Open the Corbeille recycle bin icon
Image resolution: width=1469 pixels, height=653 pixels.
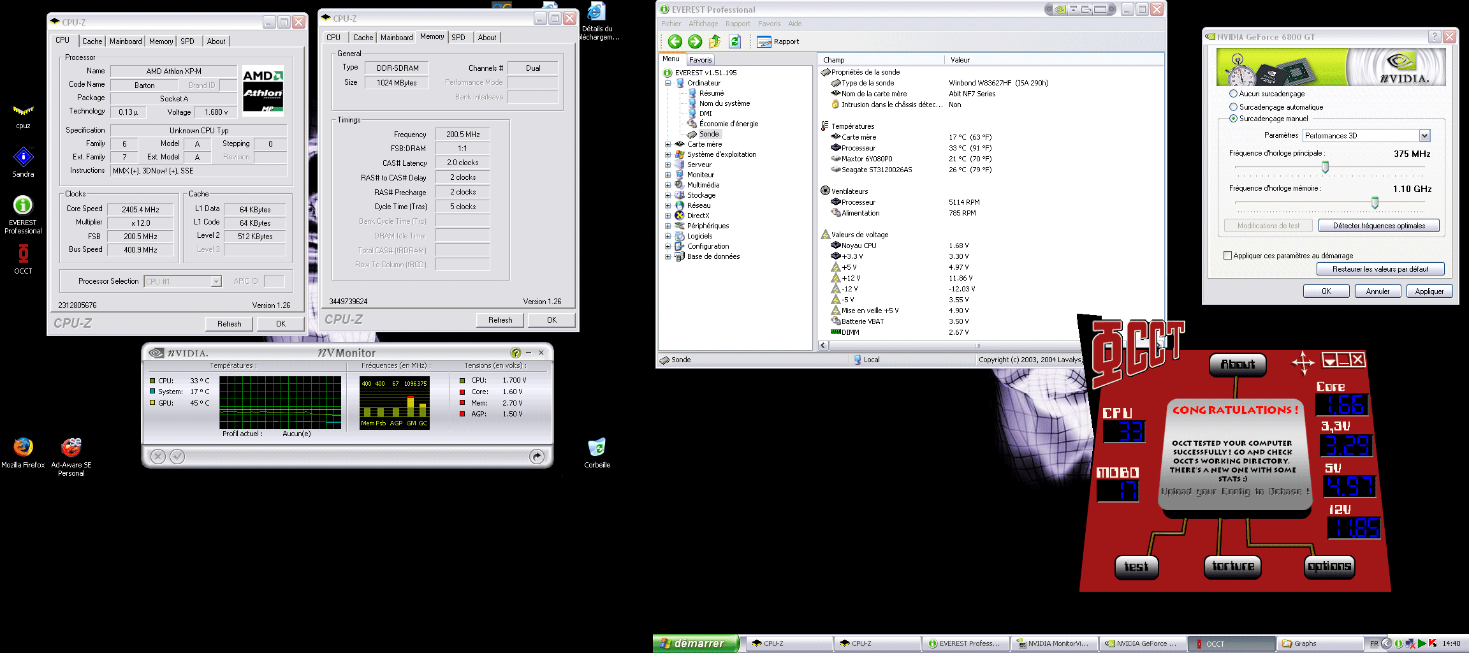597,447
